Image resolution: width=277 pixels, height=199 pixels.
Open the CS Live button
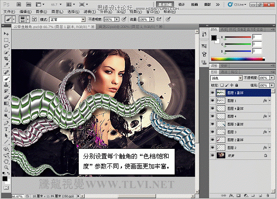[x=237, y=5]
